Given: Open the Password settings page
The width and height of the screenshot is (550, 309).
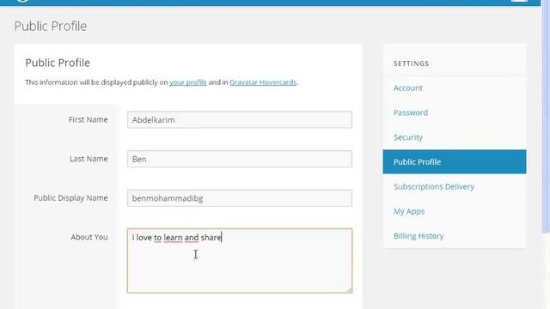Looking at the screenshot, I should [411, 112].
